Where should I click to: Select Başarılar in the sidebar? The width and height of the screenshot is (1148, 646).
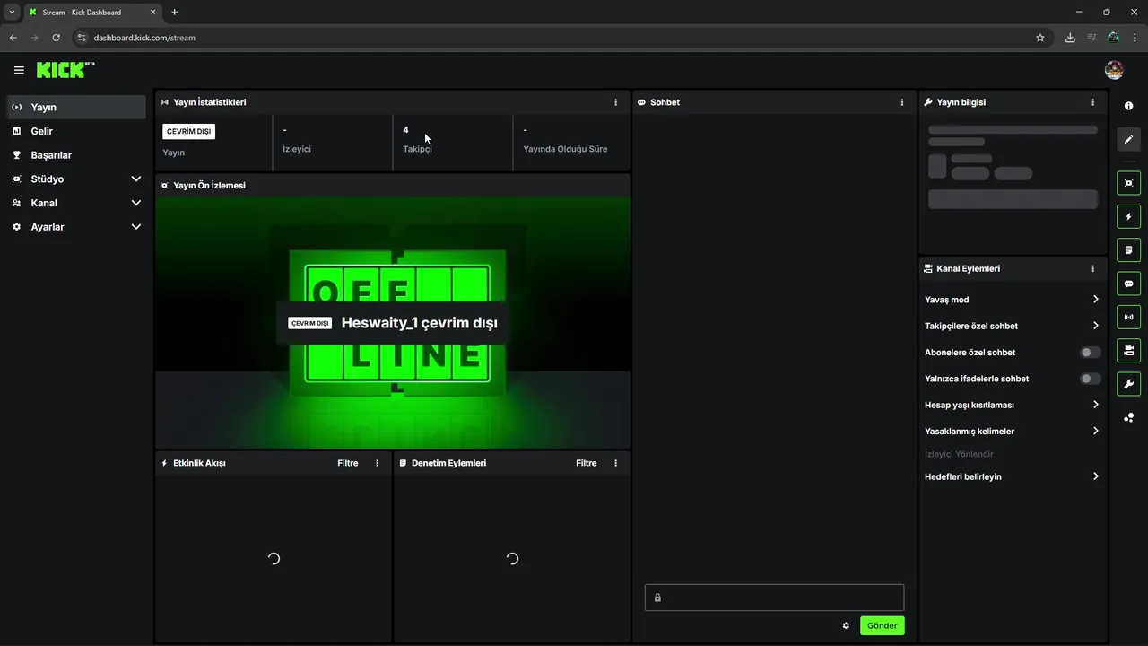76,155
